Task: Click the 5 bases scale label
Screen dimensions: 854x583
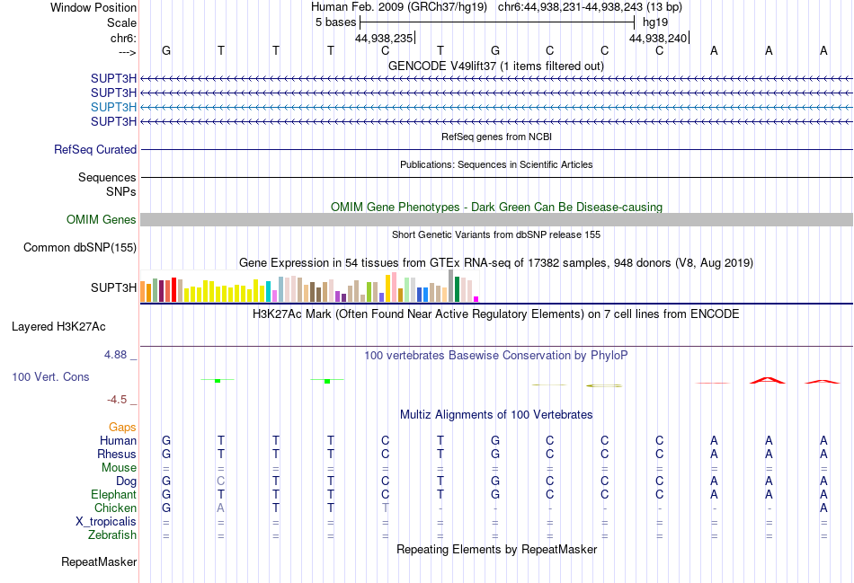Action: (x=335, y=22)
